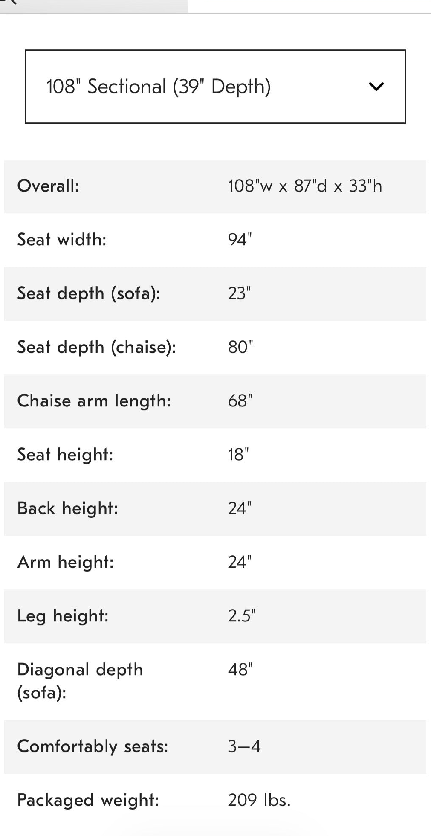
Task: Tap the partially visible search magnifier icon
Action: (9, 2)
